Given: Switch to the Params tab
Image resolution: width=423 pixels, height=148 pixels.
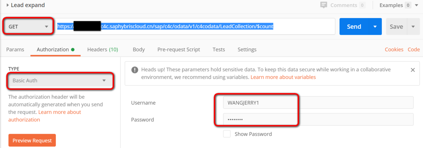Looking at the screenshot, I should [x=15, y=49].
